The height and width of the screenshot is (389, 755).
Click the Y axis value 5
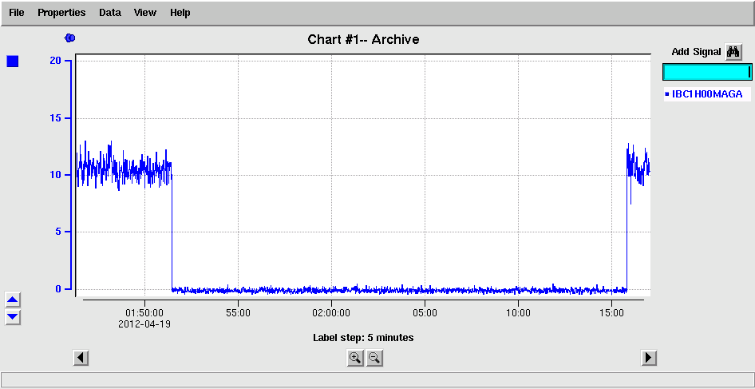57,232
